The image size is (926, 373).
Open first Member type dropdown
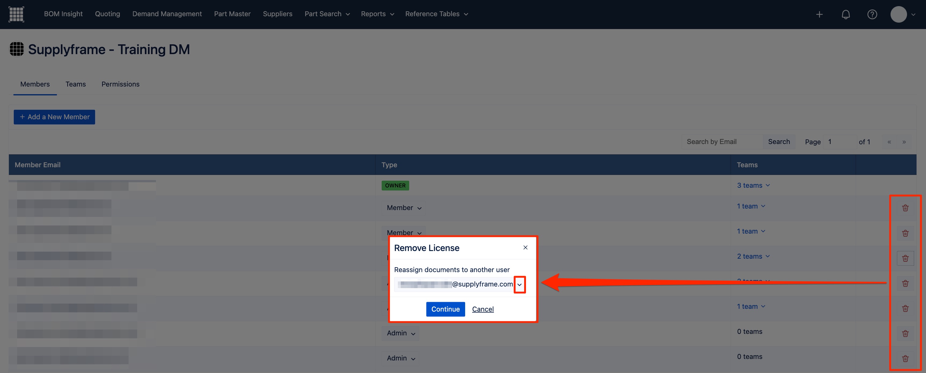403,208
